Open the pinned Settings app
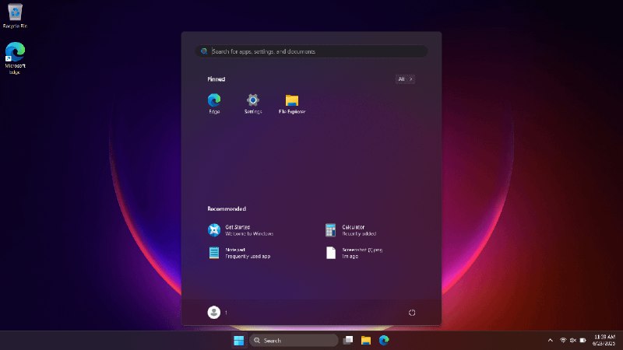623x350 pixels. pos(252,103)
